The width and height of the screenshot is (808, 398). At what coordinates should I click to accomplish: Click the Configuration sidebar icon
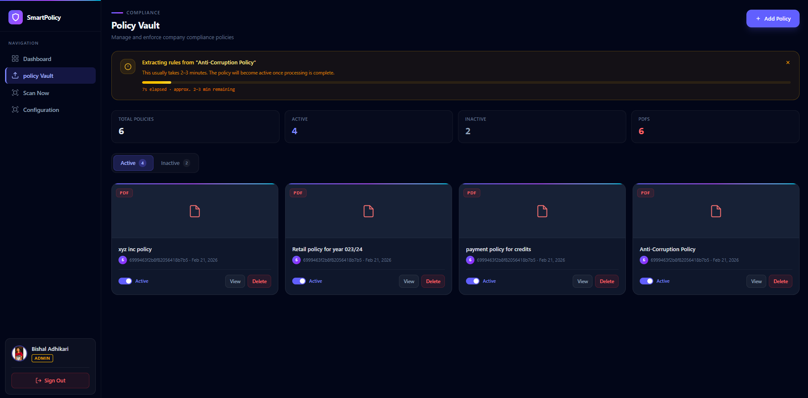coord(15,110)
